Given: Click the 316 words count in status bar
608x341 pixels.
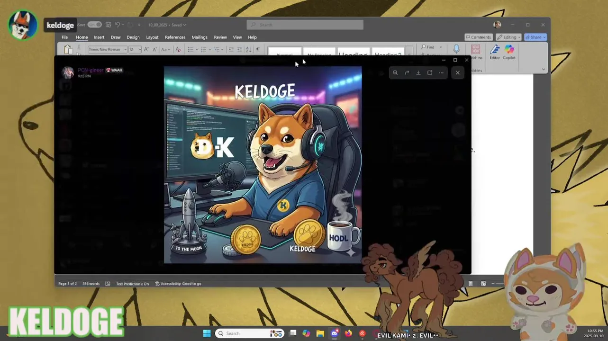Looking at the screenshot, I should pyautogui.click(x=91, y=284).
